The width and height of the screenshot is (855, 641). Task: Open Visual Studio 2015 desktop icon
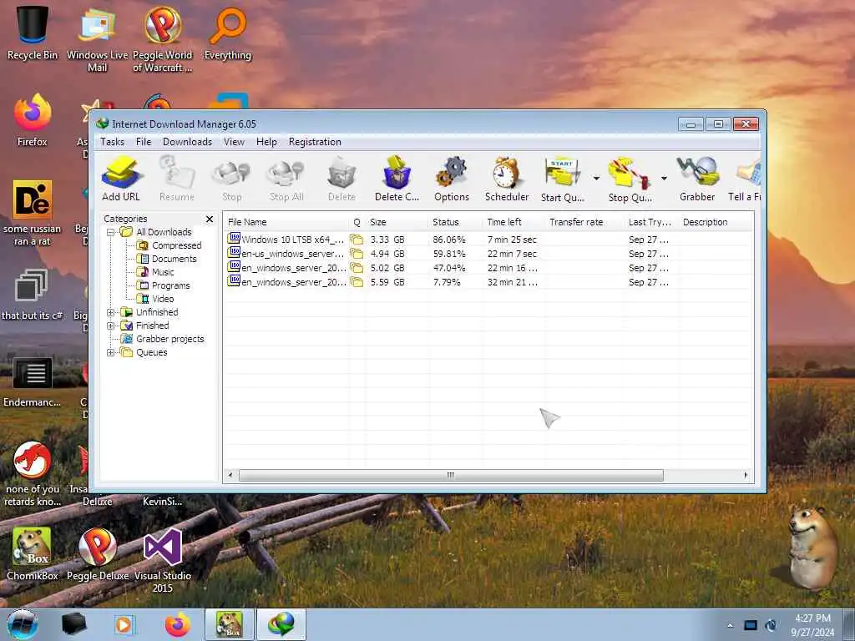tap(163, 560)
